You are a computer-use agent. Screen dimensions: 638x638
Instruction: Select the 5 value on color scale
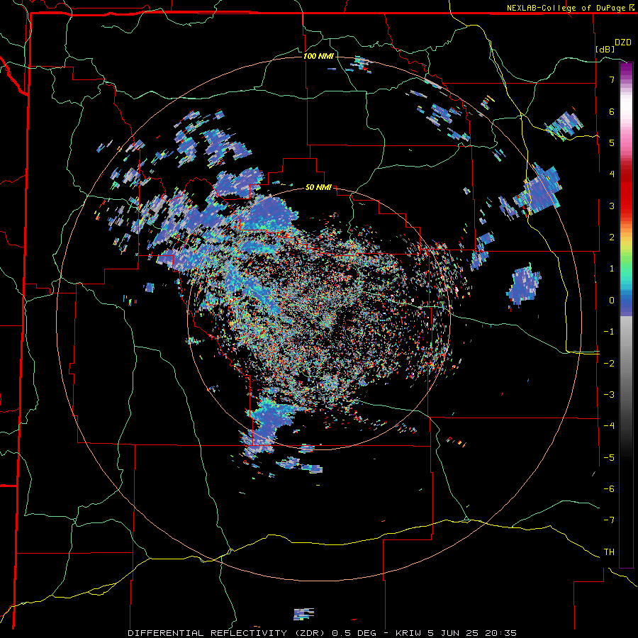tap(612, 142)
